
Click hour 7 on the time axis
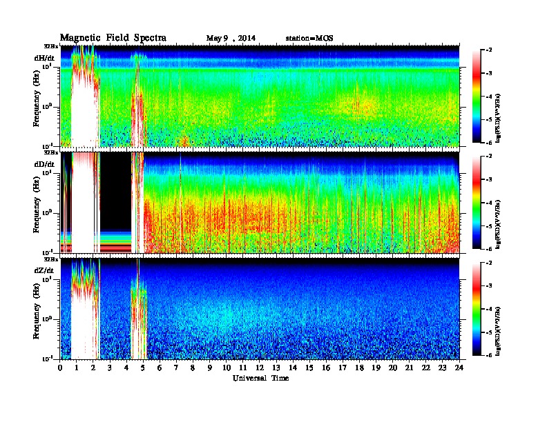(x=176, y=368)
